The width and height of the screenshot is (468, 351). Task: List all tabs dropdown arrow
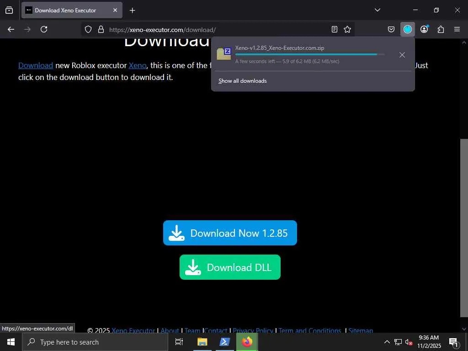pyautogui.click(x=377, y=10)
